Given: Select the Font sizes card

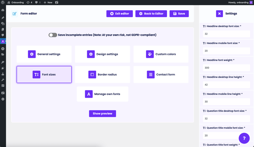Looking at the screenshot, I should coord(44,74).
